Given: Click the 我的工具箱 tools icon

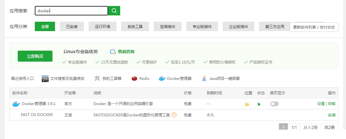Looking at the screenshot, I should coord(97,79).
